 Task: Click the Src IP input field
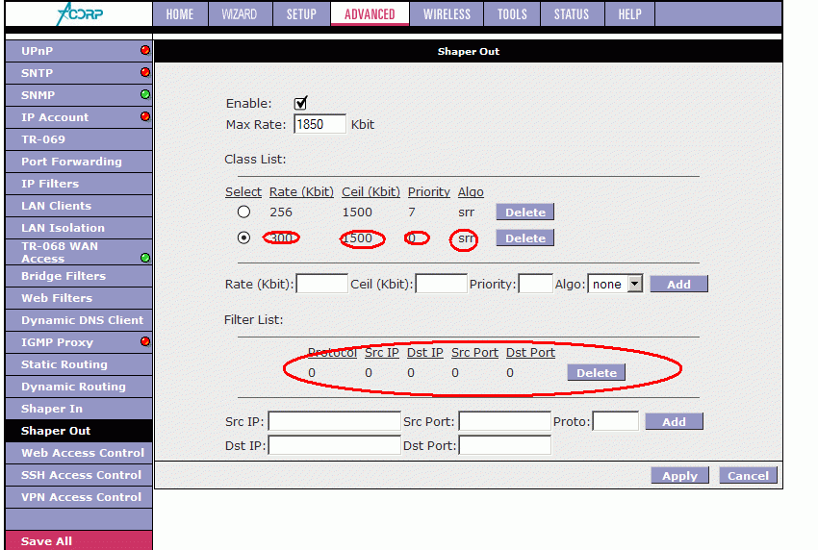click(334, 421)
